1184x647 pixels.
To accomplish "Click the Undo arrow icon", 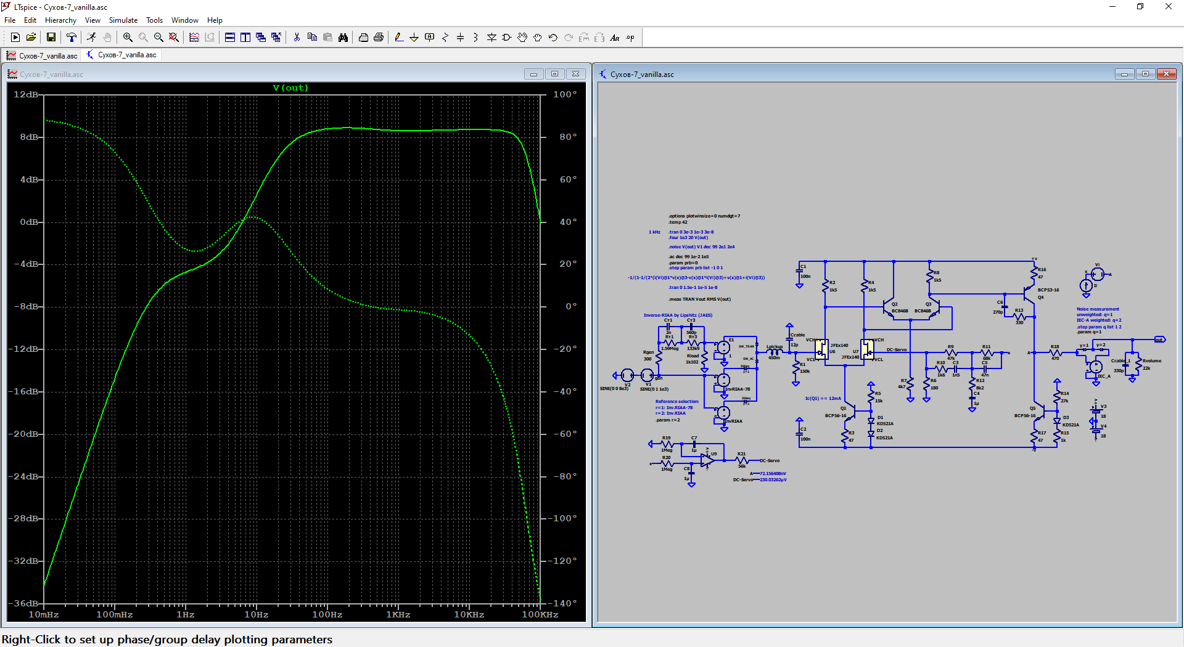I will point(553,38).
